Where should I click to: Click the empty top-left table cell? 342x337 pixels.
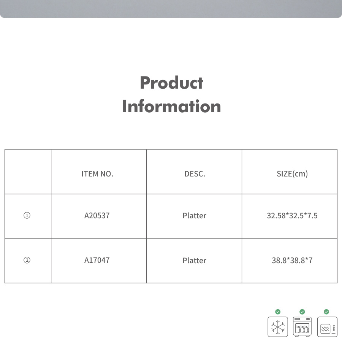click(28, 172)
